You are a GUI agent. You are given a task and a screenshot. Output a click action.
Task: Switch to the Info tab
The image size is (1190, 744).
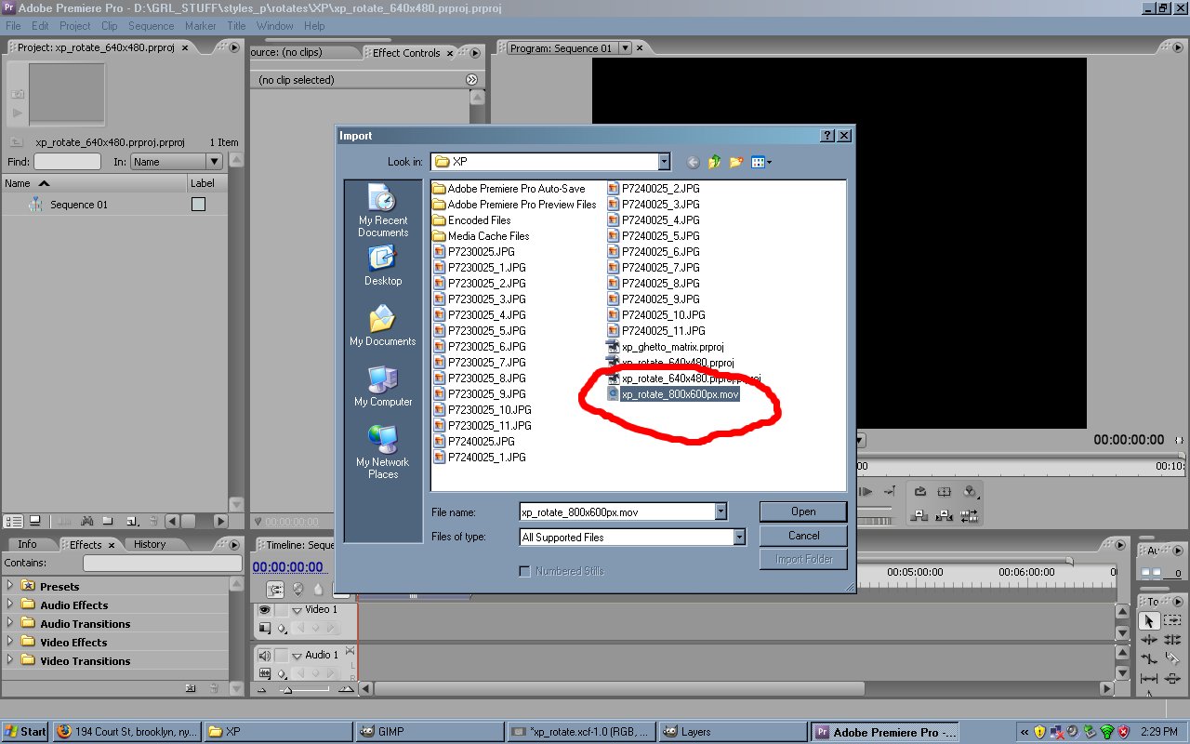coord(28,545)
